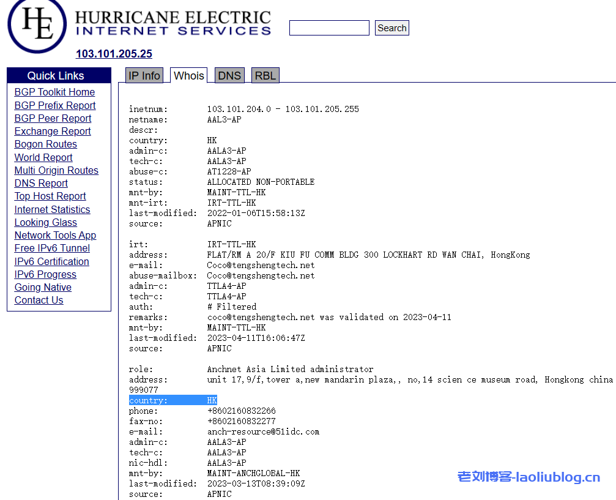Open Multi Origin Routes link
This screenshot has width=616, height=500.
pyautogui.click(x=56, y=171)
